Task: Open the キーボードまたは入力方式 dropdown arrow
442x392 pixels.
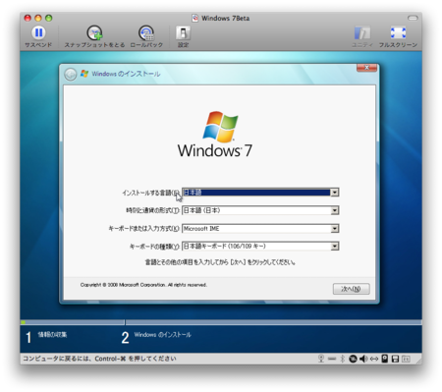Action: pos(335,229)
